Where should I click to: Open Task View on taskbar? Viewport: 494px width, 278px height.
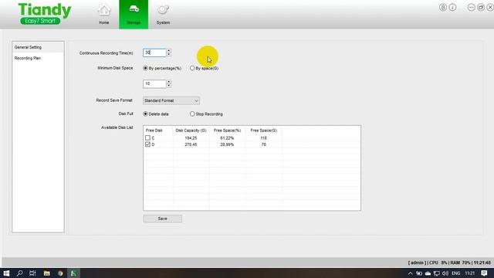pyautogui.click(x=32, y=273)
